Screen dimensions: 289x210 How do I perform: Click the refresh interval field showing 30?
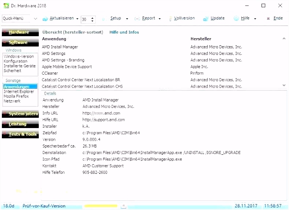[x=86, y=19]
